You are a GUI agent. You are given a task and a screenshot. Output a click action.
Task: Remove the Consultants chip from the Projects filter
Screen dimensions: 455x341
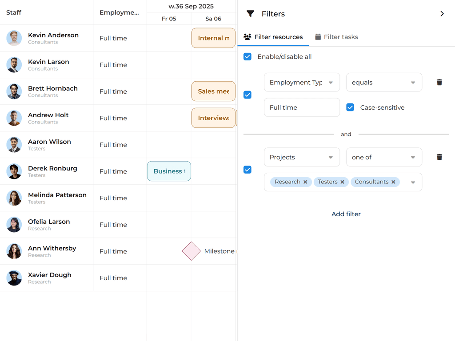coord(393,182)
